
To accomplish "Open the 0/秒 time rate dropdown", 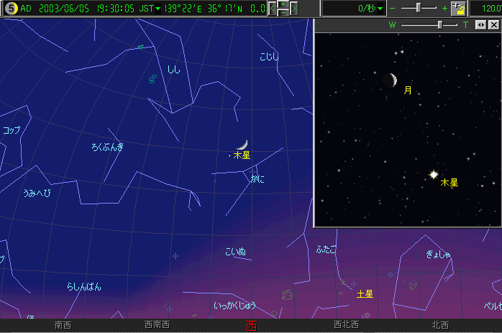I will tap(379, 9).
